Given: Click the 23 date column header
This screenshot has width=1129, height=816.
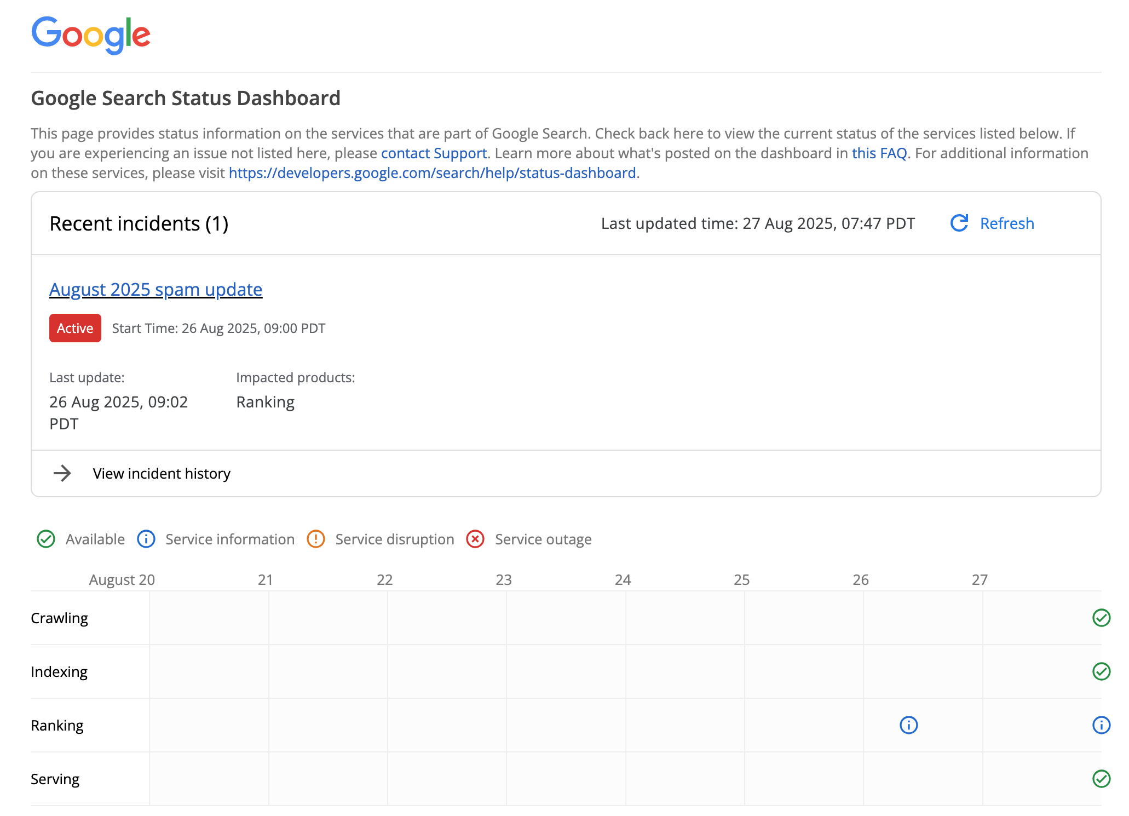Looking at the screenshot, I should [x=504, y=579].
